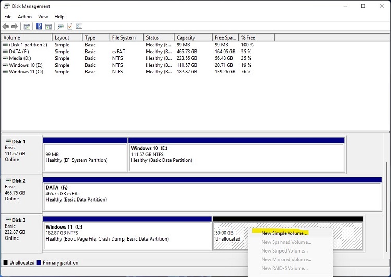This screenshot has width=391, height=277.
Task: Click the 139.26 GB free space cell
Action: (x=225, y=72)
